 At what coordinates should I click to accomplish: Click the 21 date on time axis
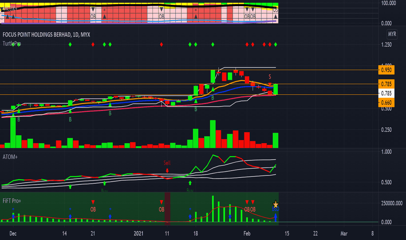click(x=93, y=233)
